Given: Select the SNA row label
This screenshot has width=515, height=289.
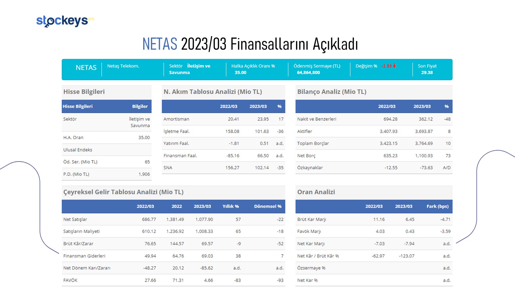Looking at the screenshot, I should (x=168, y=168).
